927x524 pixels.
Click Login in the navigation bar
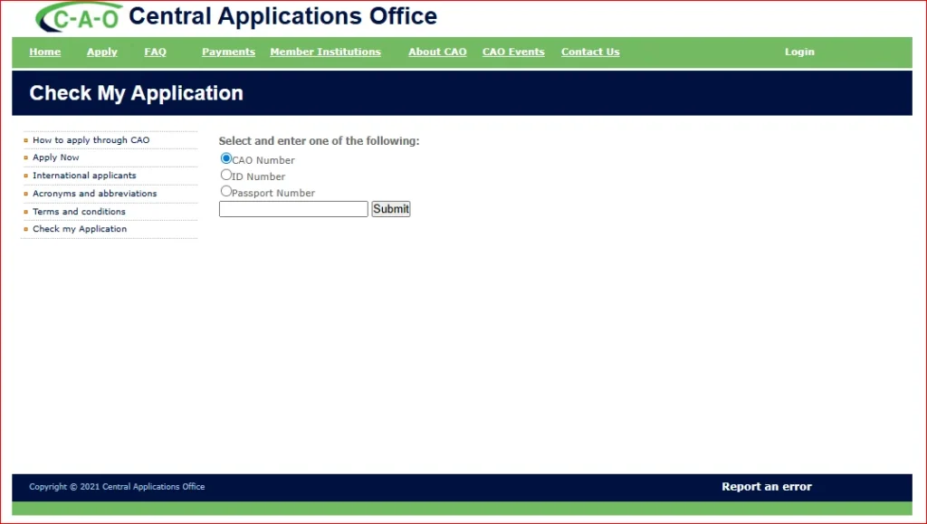coord(799,52)
